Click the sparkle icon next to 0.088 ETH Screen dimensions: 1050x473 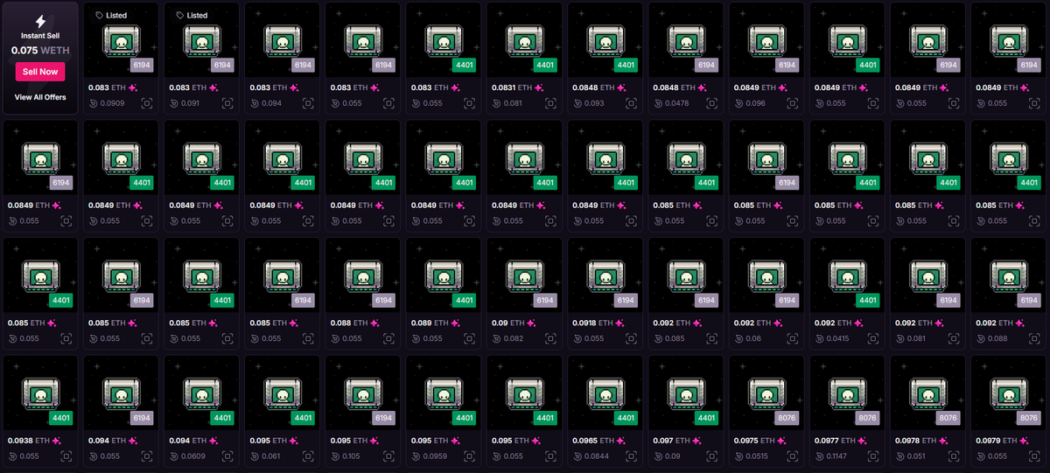pos(374,323)
